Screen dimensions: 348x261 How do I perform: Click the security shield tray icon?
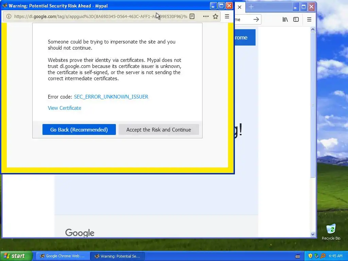tap(310, 256)
